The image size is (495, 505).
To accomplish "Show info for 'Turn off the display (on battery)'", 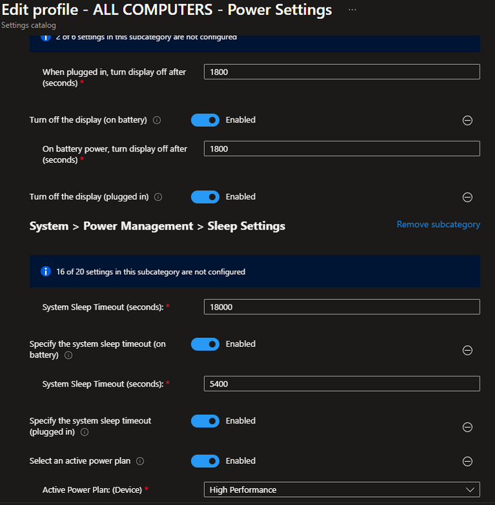I will click(x=157, y=120).
